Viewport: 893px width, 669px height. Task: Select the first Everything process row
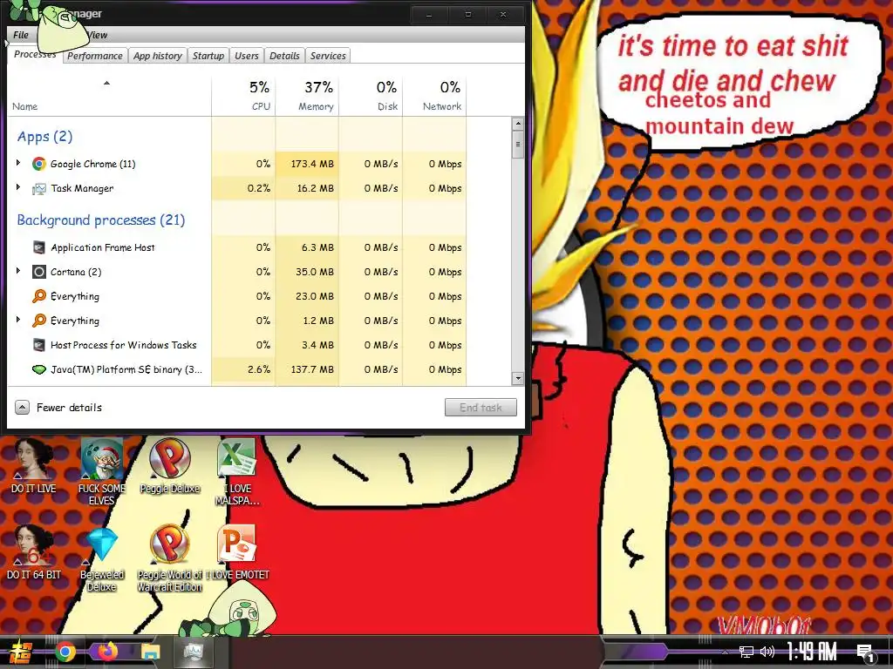point(237,296)
